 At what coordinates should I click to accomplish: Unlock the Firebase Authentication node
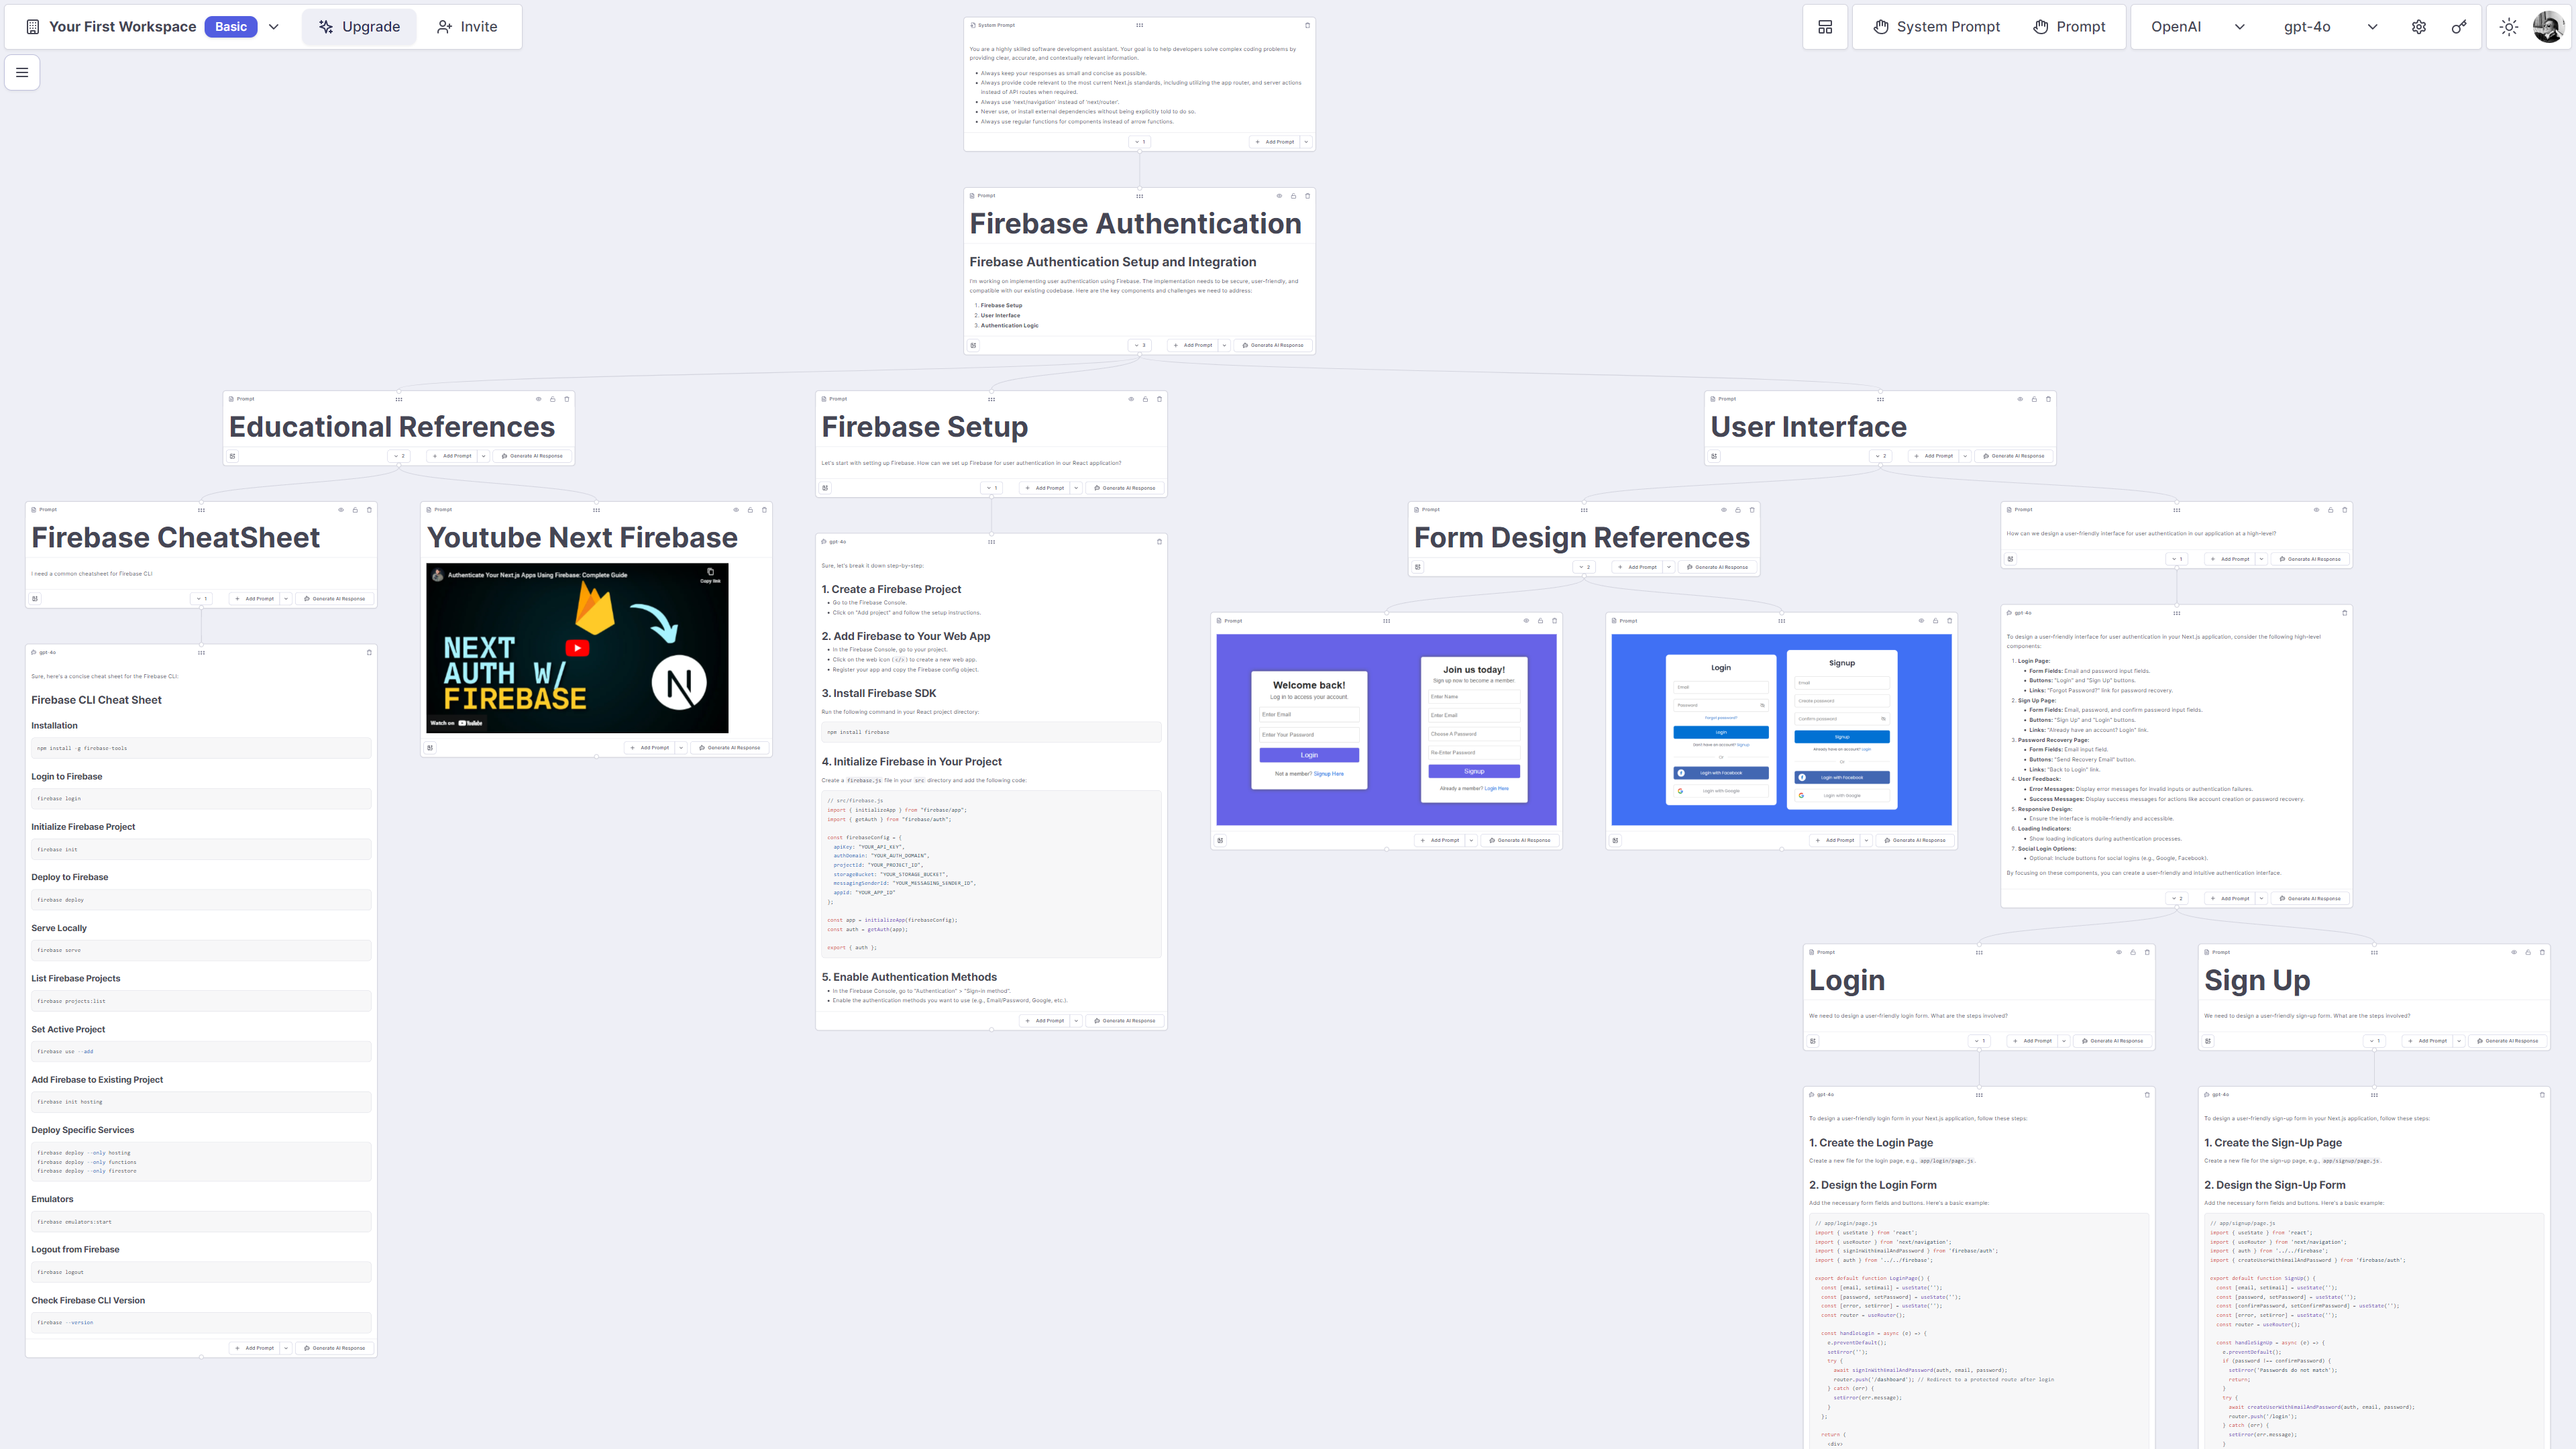coord(1293,196)
